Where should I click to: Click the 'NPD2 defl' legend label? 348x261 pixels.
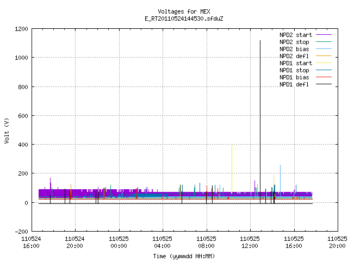(294, 56)
